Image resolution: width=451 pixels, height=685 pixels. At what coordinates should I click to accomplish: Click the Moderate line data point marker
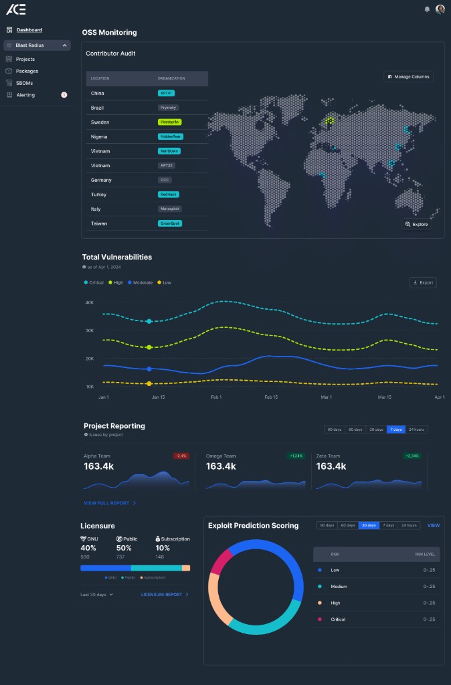tap(149, 369)
